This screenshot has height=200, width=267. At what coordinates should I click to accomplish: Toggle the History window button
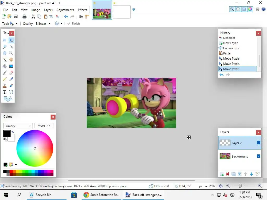pyautogui.click(x=238, y=9)
